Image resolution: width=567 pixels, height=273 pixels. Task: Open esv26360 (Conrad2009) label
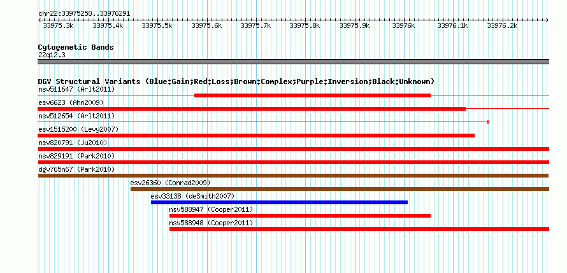click(170, 183)
